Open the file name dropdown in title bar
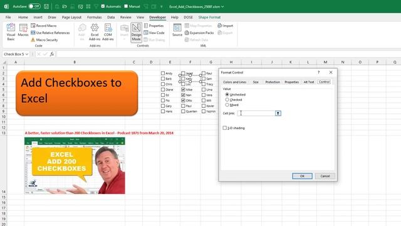Image resolution: width=401 pixels, height=226 pixels. 222,6
